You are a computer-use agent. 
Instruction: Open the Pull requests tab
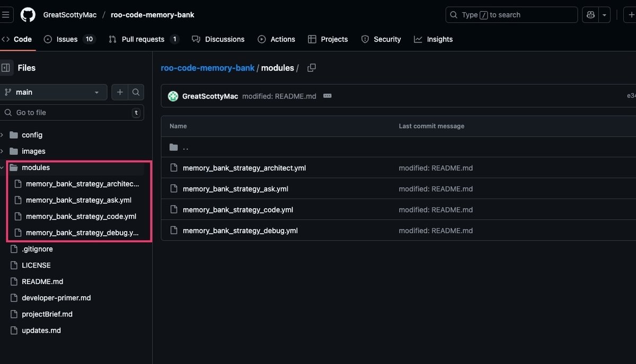point(143,39)
